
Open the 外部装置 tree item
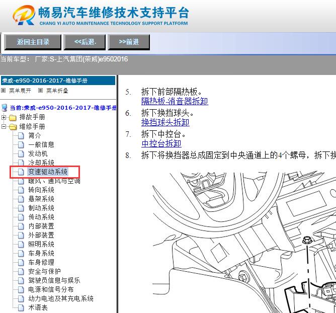tap(41, 235)
